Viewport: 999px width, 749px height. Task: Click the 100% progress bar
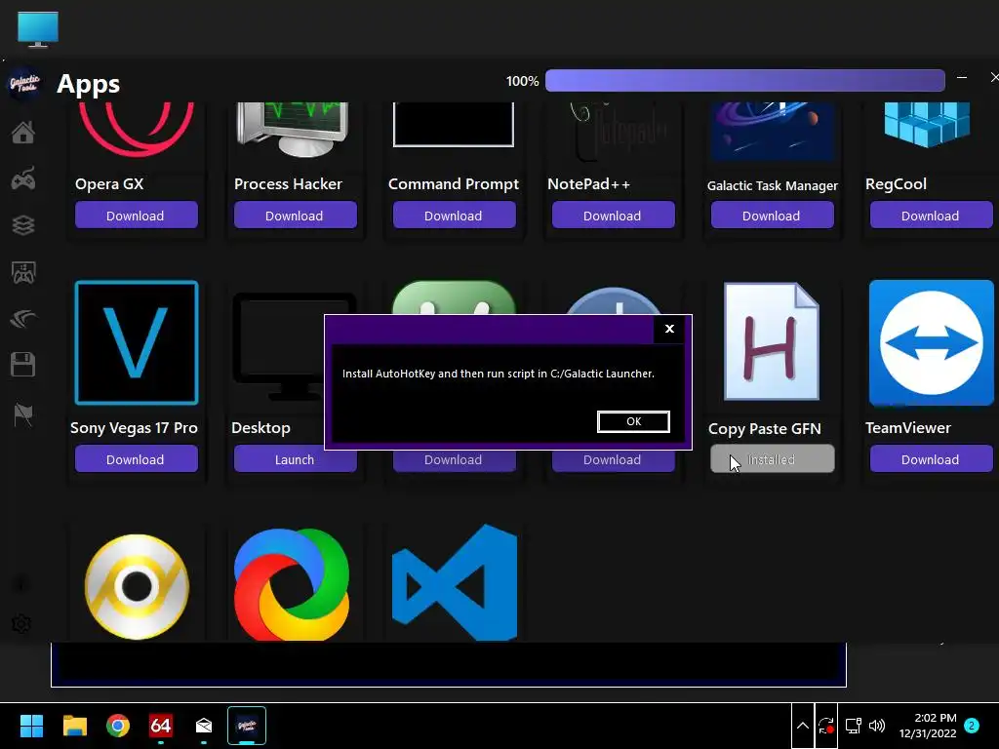click(x=744, y=81)
